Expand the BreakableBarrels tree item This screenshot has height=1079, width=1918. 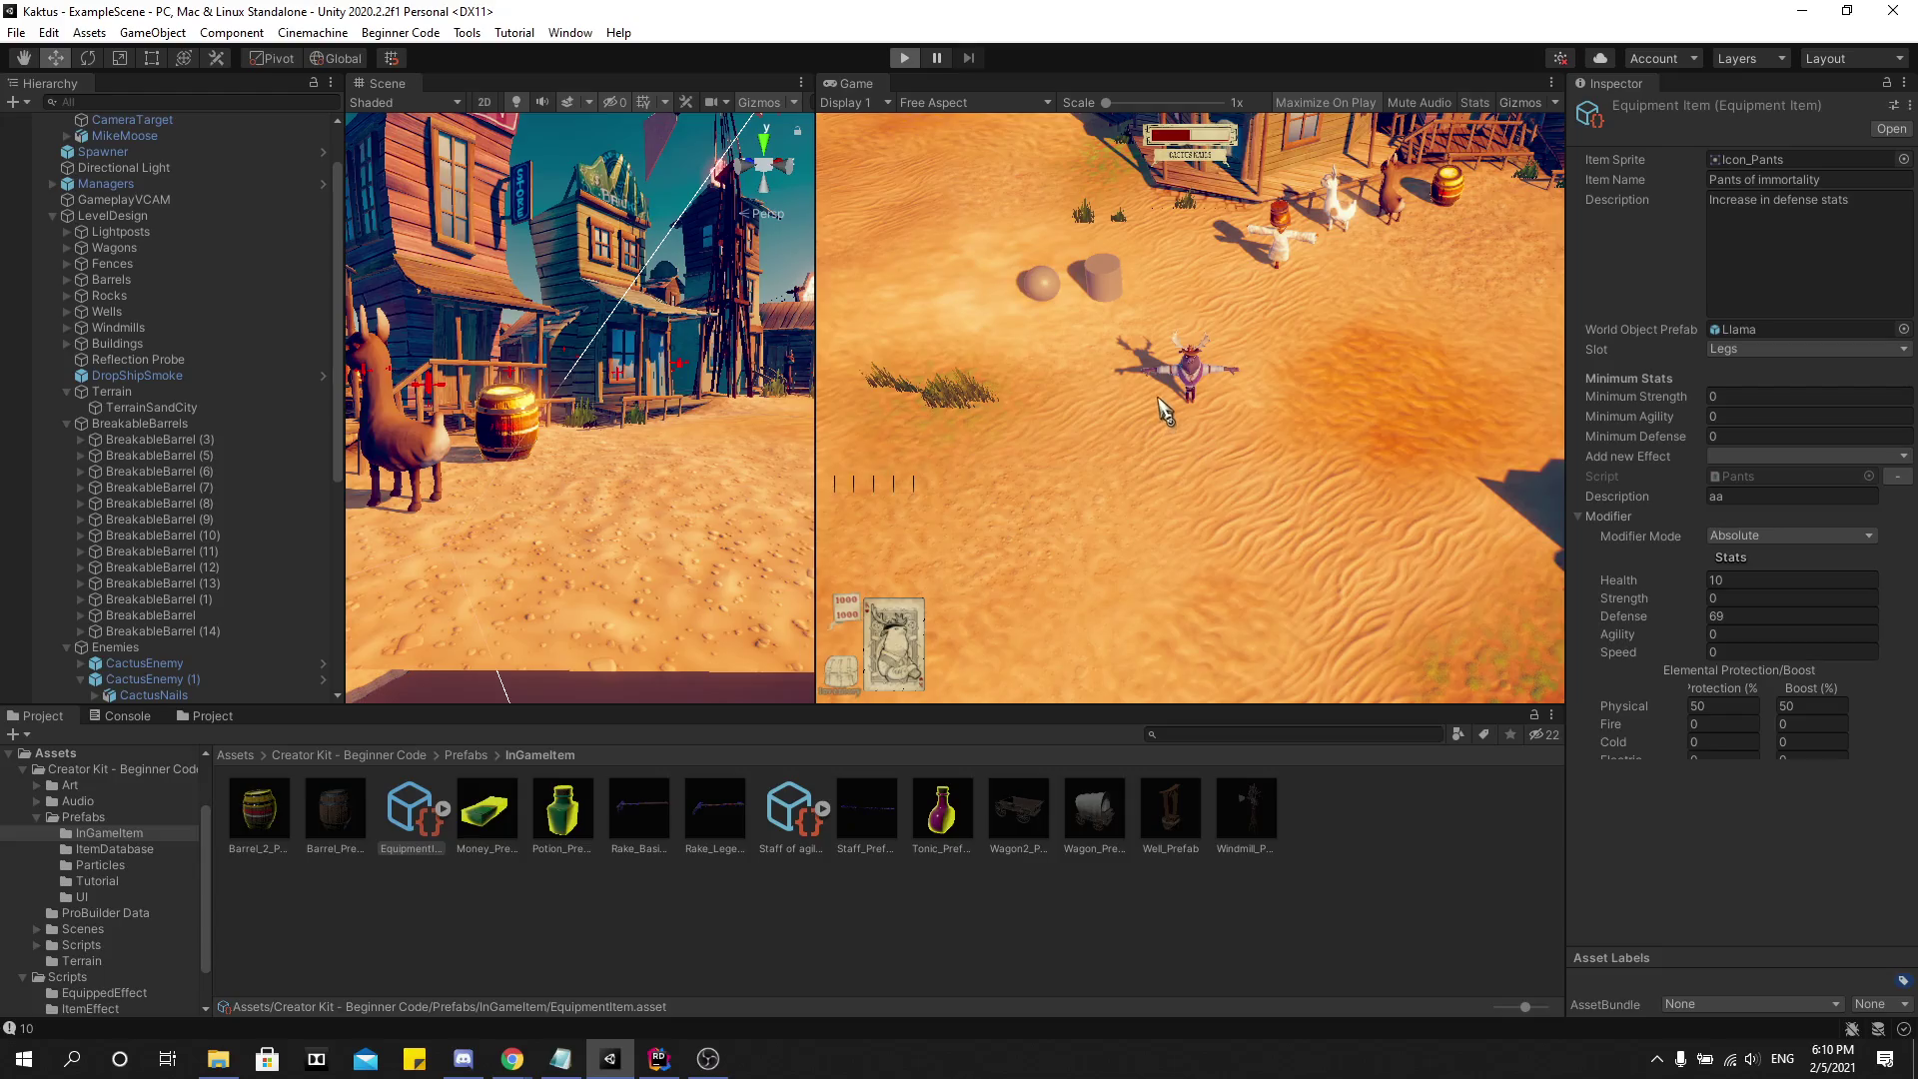pos(67,423)
